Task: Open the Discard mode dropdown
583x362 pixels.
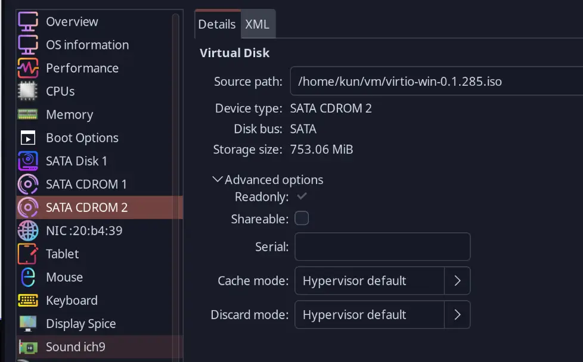Action: click(458, 314)
